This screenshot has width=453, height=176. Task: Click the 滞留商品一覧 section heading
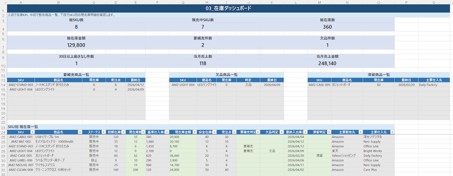(378, 75)
